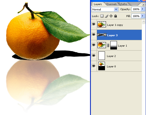This screenshot has width=146, height=115.
Task: Open the Layers panel flyout menu arrow
Action: tap(144, 5)
